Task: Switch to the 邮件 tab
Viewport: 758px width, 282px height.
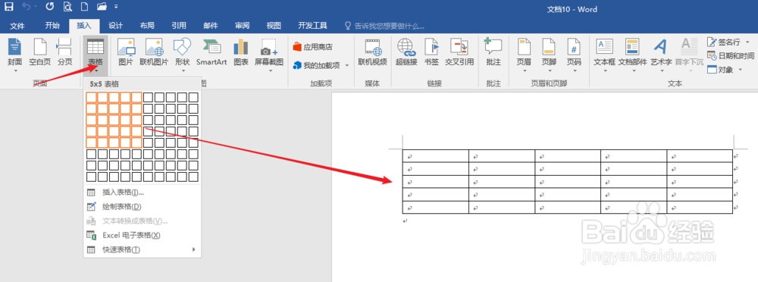Action: [x=211, y=26]
